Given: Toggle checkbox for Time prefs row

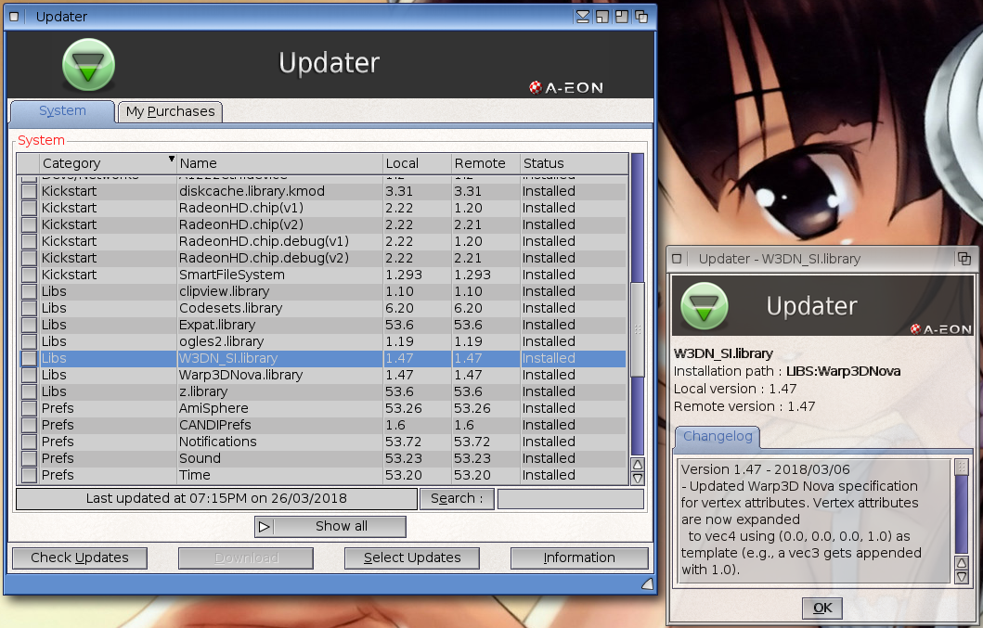Looking at the screenshot, I should [x=29, y=475].
